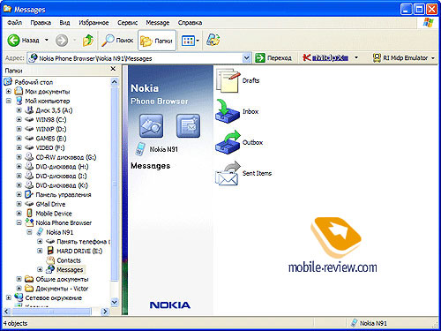Open the Message menu
Screen dimensions: 441x331
158,23
